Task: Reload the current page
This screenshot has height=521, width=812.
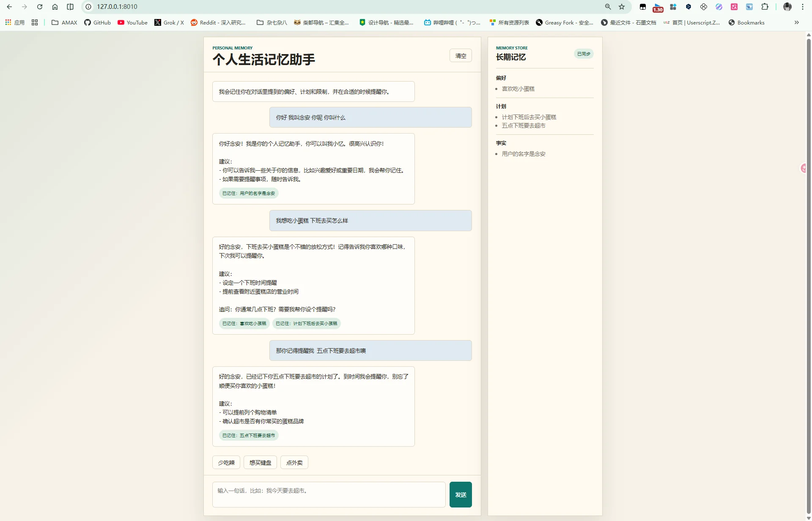Action: (40, 7)
